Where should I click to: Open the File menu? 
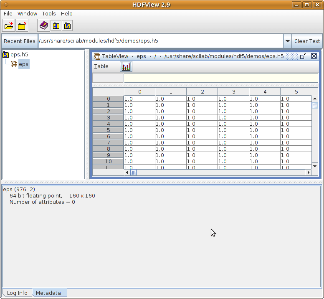8,14
